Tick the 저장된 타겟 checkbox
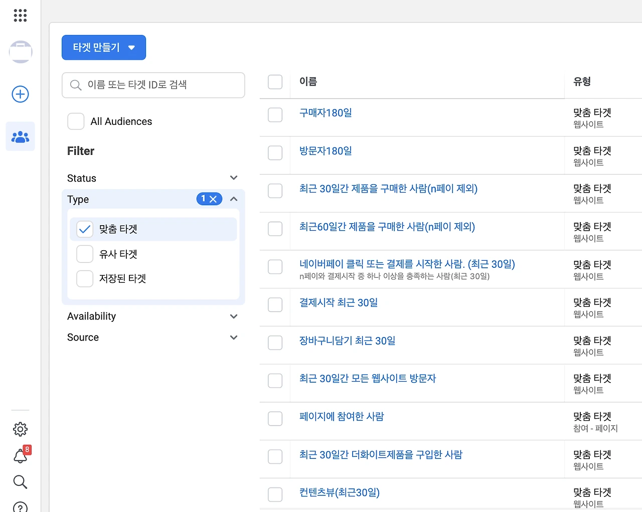642x512 pixels. [85, 279]
